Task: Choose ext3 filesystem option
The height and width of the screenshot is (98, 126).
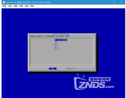Action: [57, 44]
